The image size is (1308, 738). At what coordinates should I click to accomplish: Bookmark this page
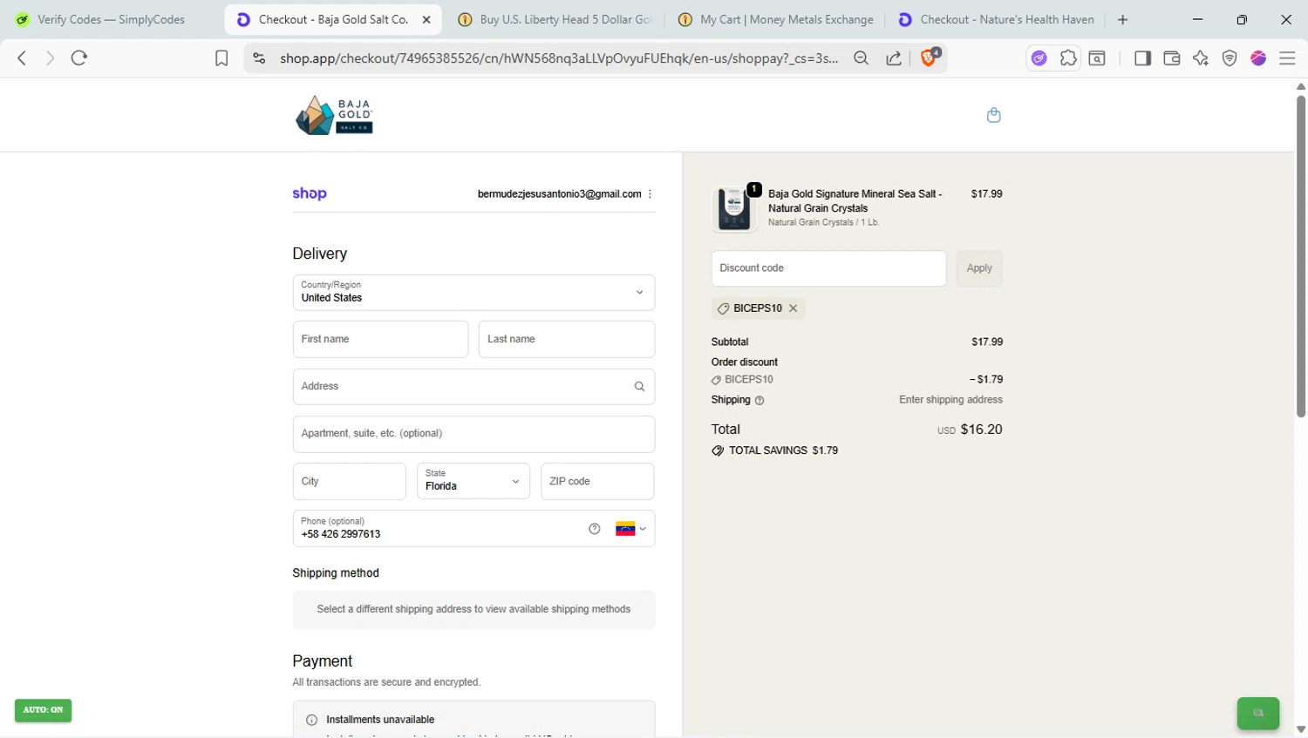221,58
